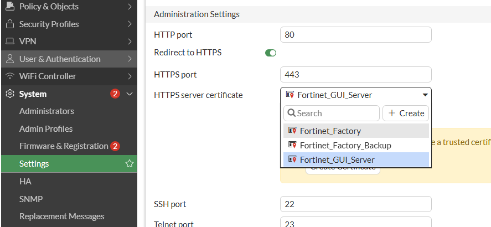The image size is (491, 227).
Task: Select the Settings menu item
Action: point(69,163)
